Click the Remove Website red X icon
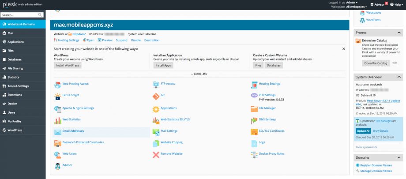 156,154
